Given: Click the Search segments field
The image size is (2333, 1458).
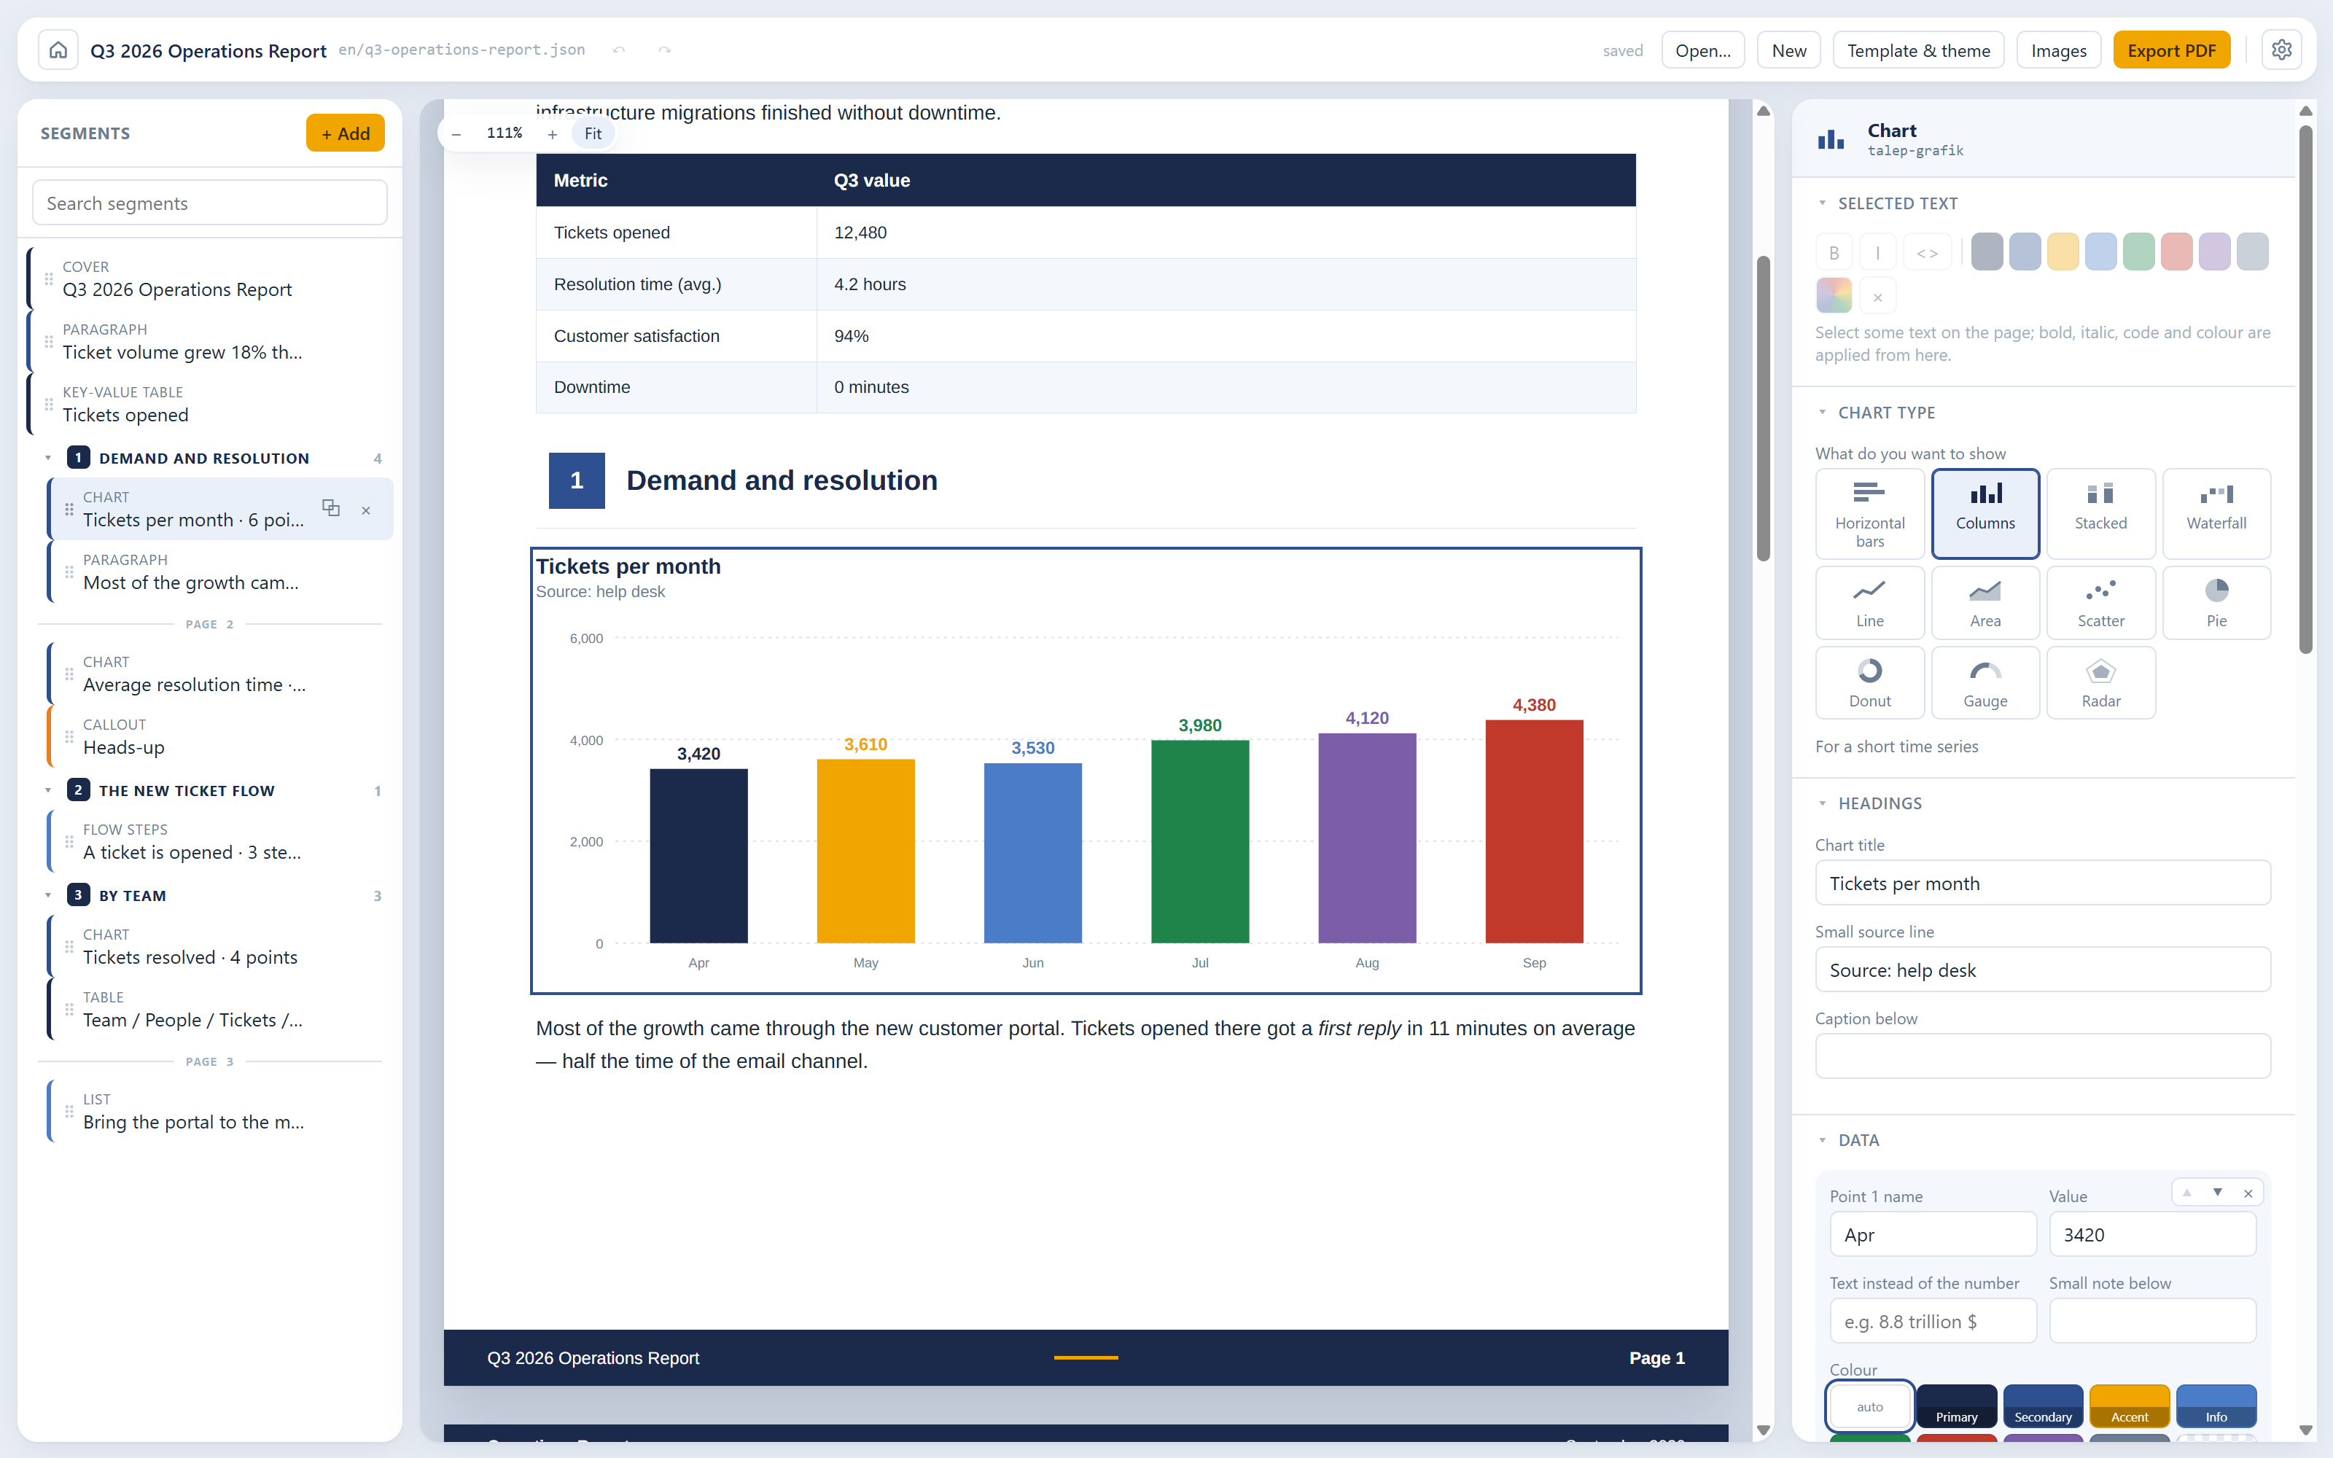Looking at the screenshot, I should (210, 203).
